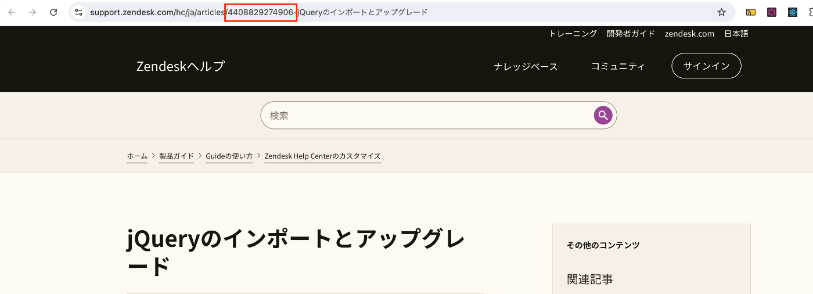Open the yellow extension icon in toolbar
The image size is (813, 294).
[x=751, y=12]
